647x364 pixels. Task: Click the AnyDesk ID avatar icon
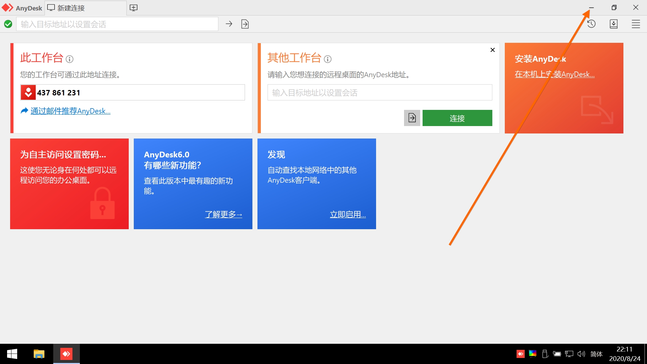click(x=28, y=92)
